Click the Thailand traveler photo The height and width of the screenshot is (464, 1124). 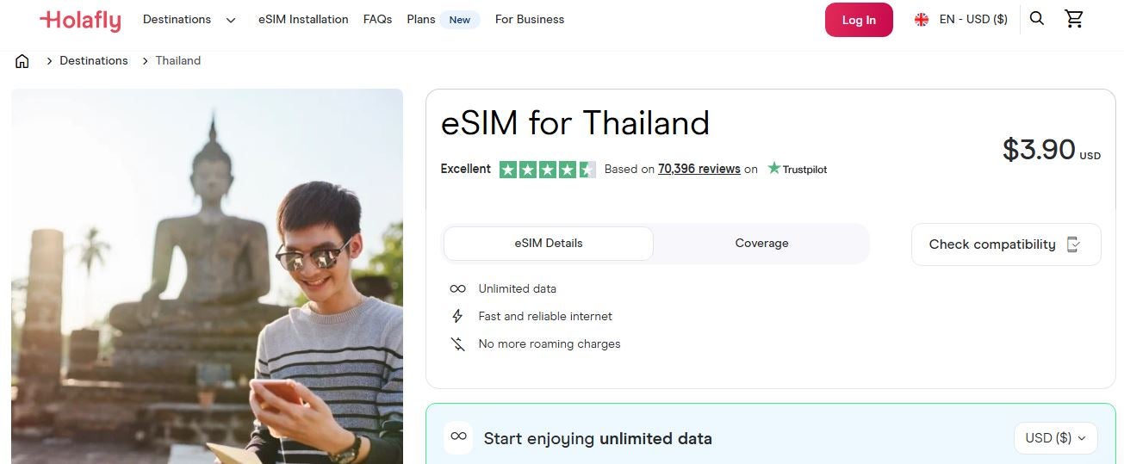tap(207, 275)
